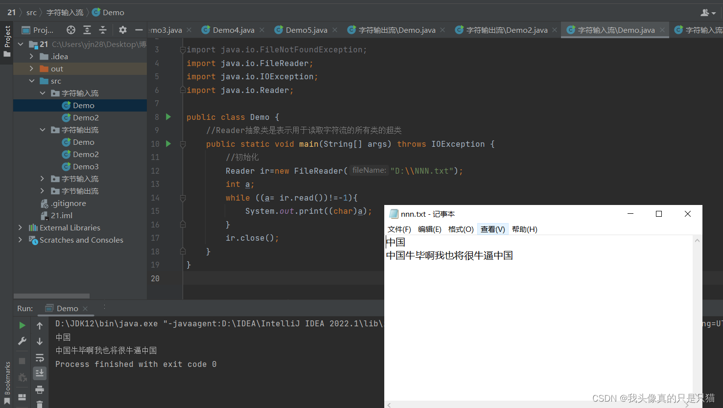Screen dimensions: 723x408
Task: Click Notepad vertical scrollbar up arrow
Action: [697, 240]
